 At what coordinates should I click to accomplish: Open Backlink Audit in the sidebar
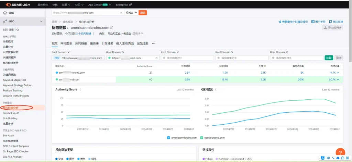coord(11,113)
